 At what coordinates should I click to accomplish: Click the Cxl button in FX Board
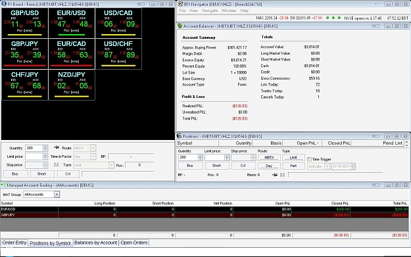pyautogui.click(x=68, y=174)
